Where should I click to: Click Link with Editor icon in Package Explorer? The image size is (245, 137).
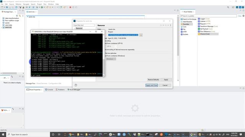tap(20, 16)
